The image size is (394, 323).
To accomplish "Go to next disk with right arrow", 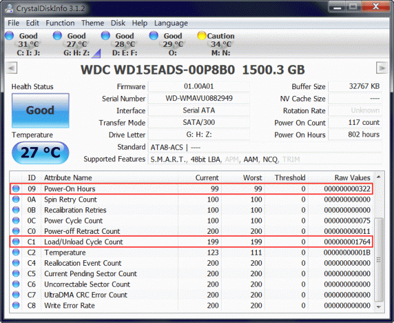I will point(382,68).
